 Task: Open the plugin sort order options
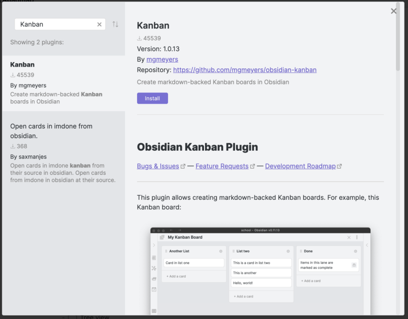point(115,24)
